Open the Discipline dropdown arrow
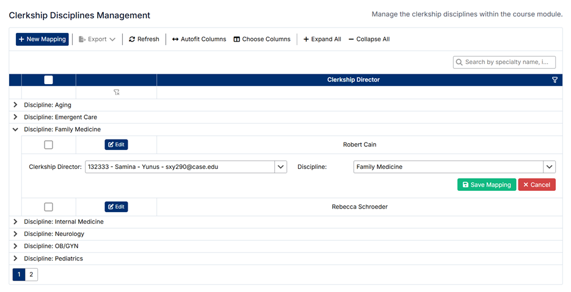The width and height of the screenshot is (571, 292). tap(549, 167)
